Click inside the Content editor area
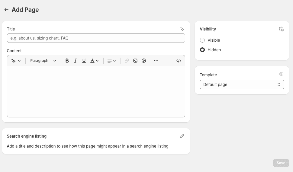 [x=96, y=91]
